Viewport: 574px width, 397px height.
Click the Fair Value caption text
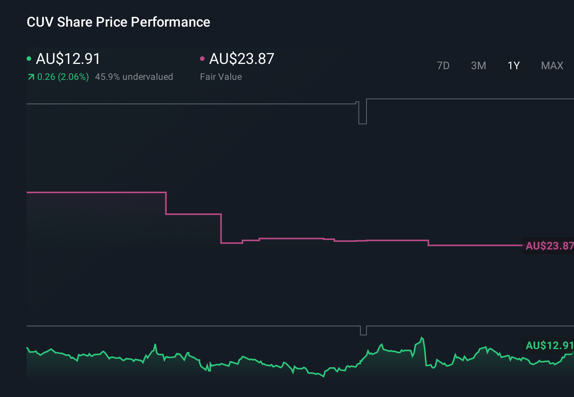pyautogui.click(x=220, y=76)
